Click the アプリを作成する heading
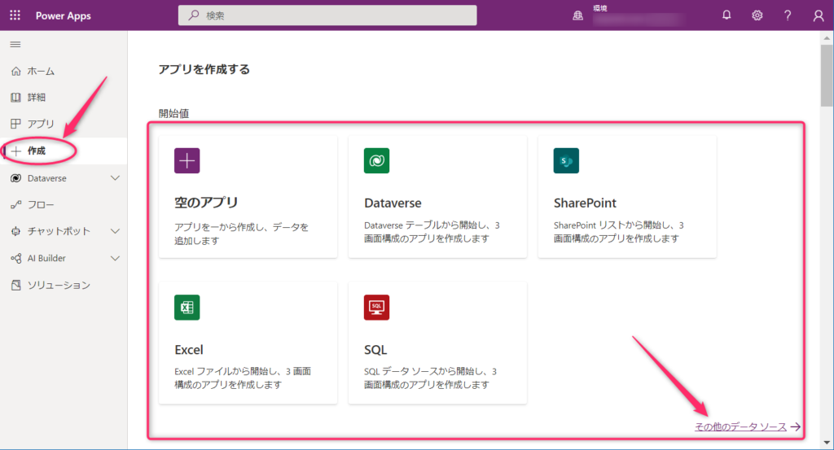Image resolution: width=834 pixels, height=450 pixels. (204, 70)
